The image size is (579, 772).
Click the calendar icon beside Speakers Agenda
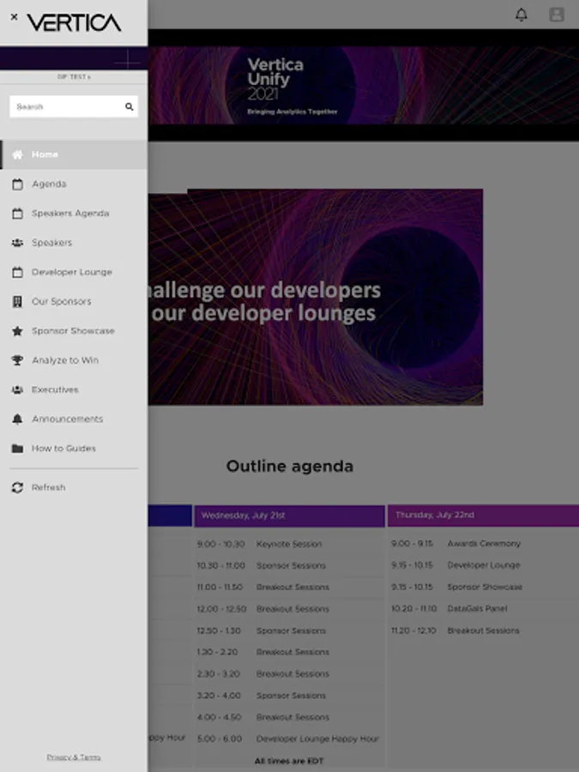18,214
